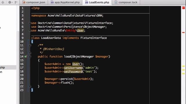186x104 pixels.
Task: Click fold end marker on line 7
Action: click(30, 31)
